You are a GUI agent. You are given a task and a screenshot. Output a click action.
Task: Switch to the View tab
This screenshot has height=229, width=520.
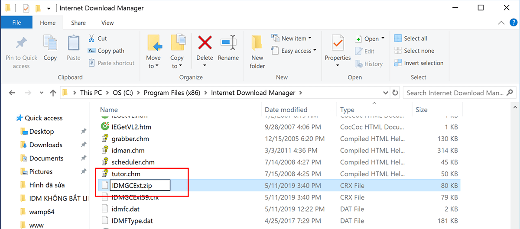click(x=107, y=23)
